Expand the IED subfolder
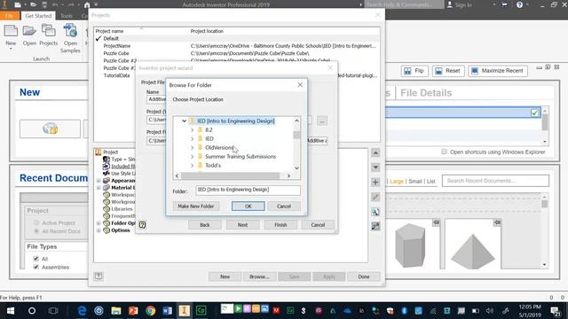This screenshot has height=319, width=568. (193, 138)
